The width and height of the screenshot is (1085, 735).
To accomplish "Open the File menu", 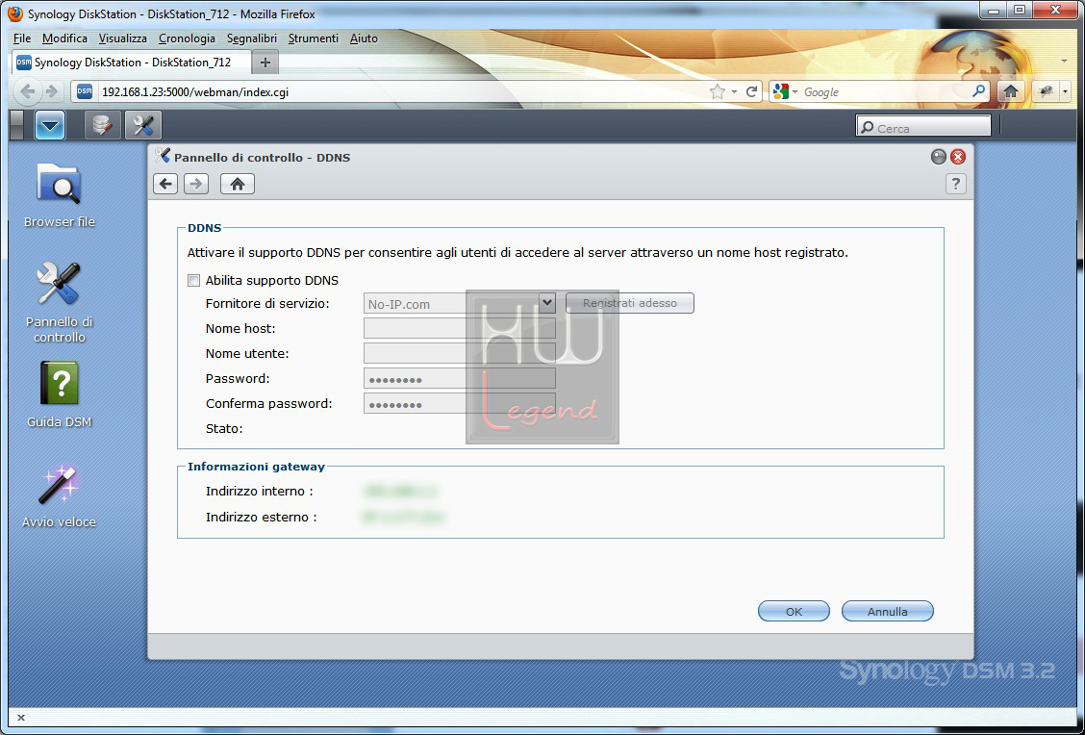I will 22,38.
